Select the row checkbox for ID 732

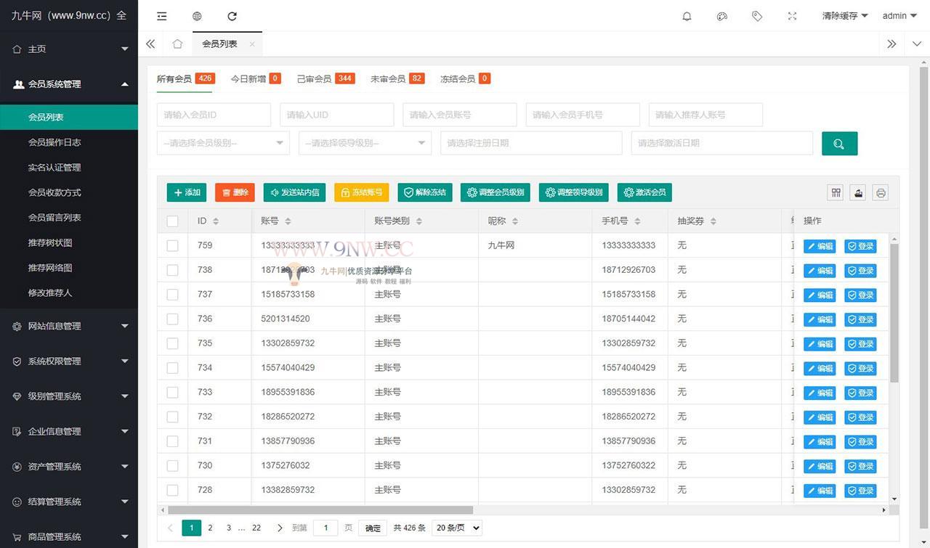coord(172,417)
